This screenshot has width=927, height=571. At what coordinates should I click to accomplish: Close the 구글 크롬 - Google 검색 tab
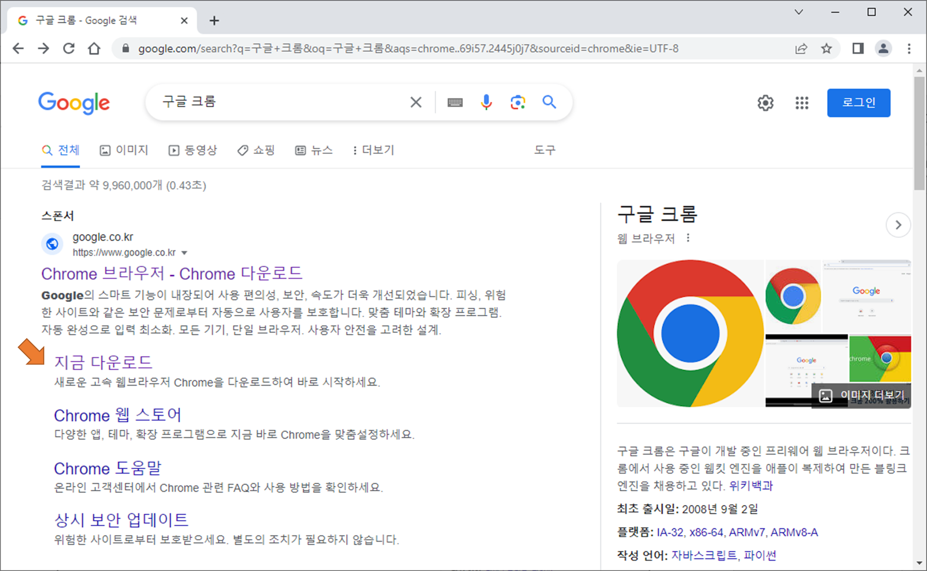click(x=185, y=20)
